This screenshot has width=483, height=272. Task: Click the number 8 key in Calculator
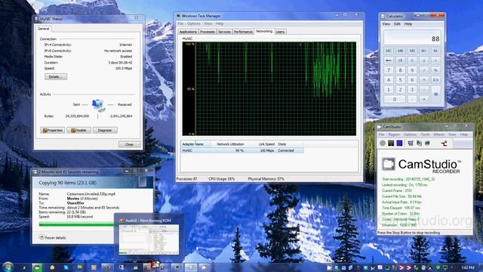pyautogui.click(x=401, y=70)
